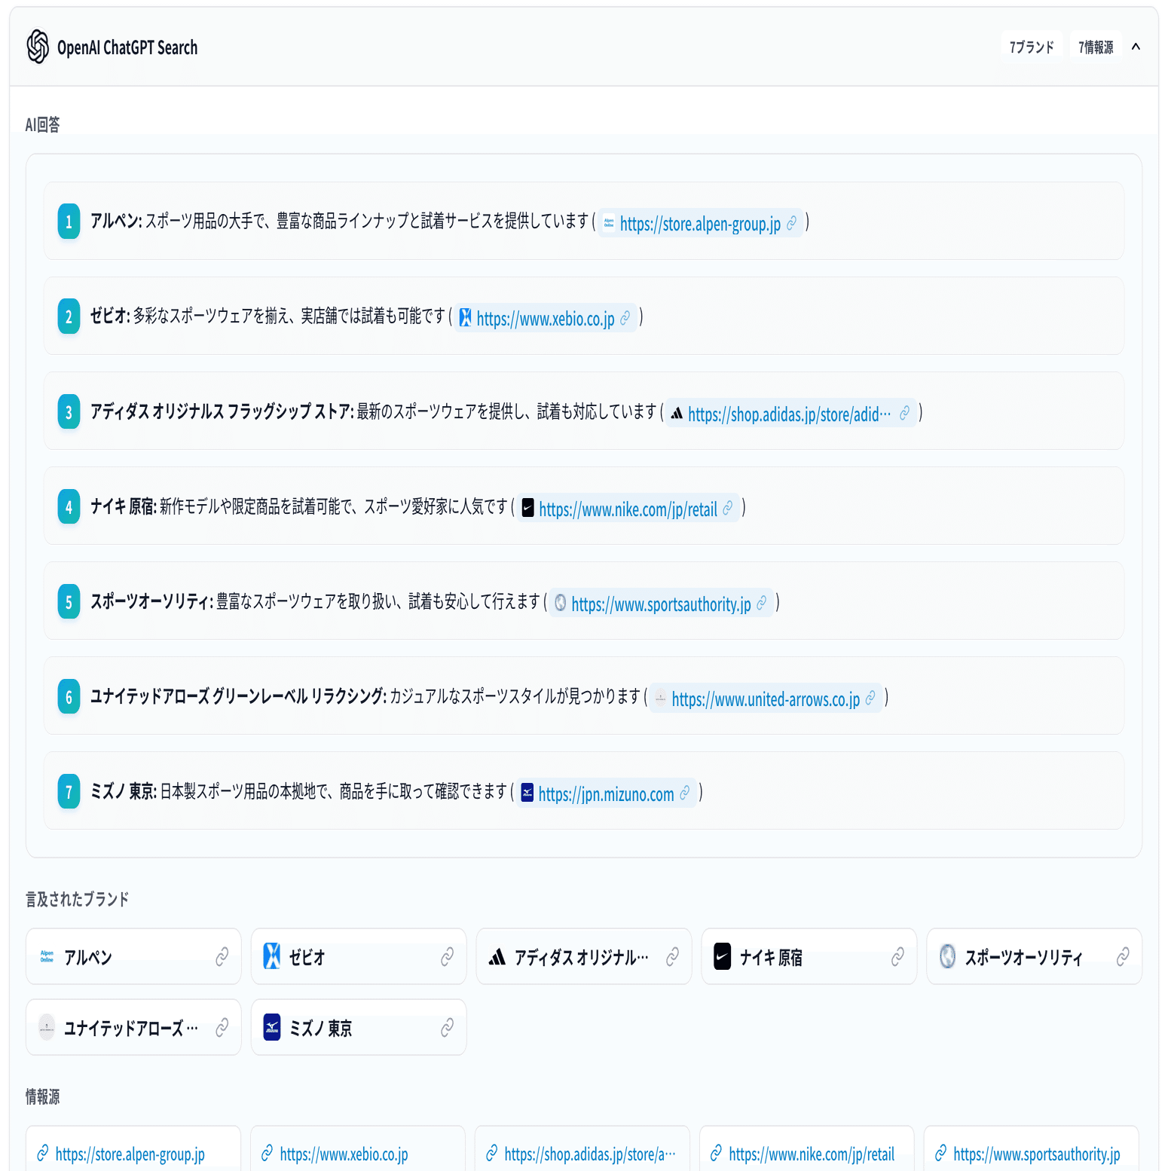1171x1171 pixels.
Task: Click the 'AI回答' section heading
Action: 43,124
